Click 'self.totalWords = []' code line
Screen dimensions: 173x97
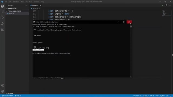61,11
